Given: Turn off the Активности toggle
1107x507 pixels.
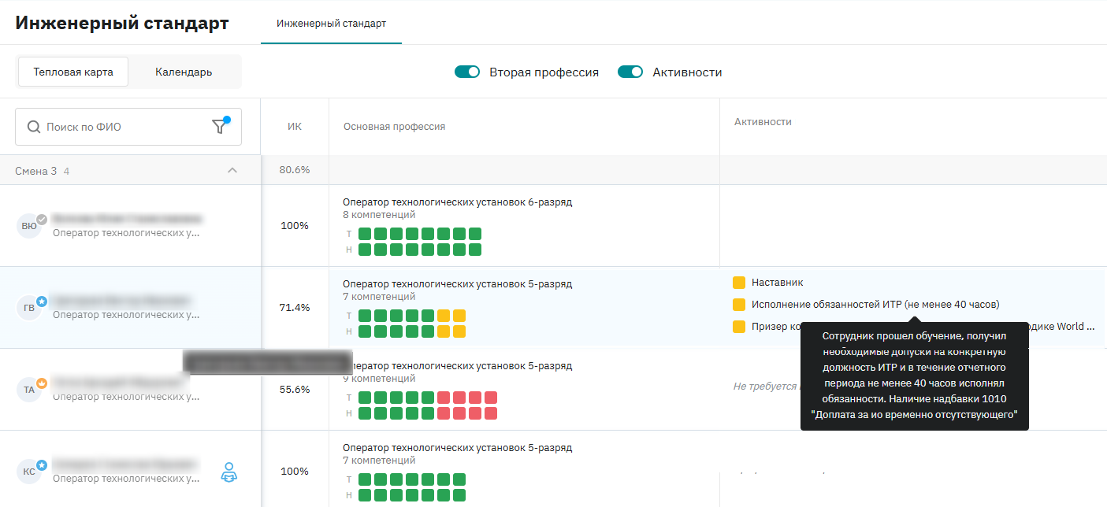Looking at the screenshot, I should (630, 72).
